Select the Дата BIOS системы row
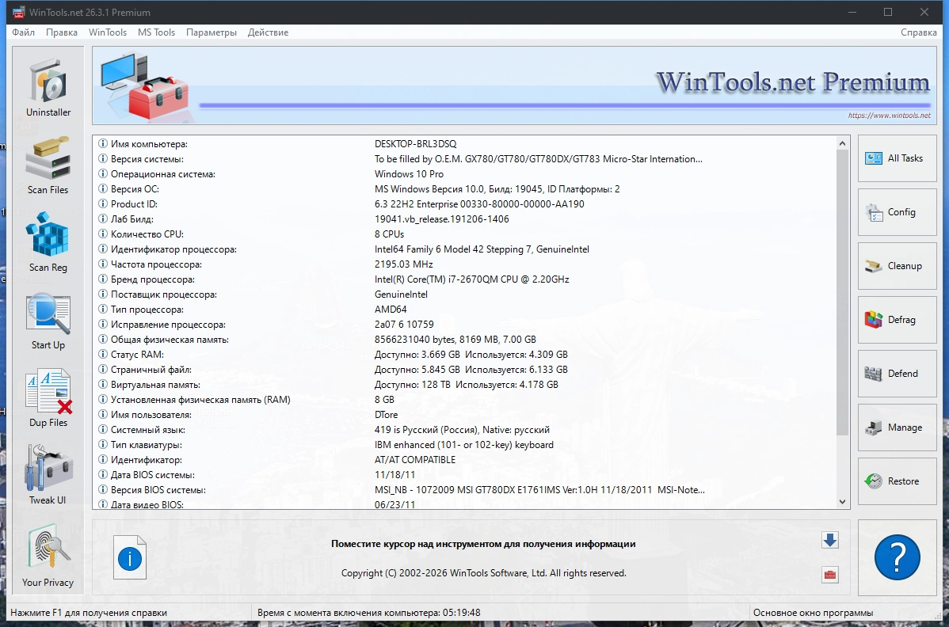949x627 pixels. click(464, 475)
